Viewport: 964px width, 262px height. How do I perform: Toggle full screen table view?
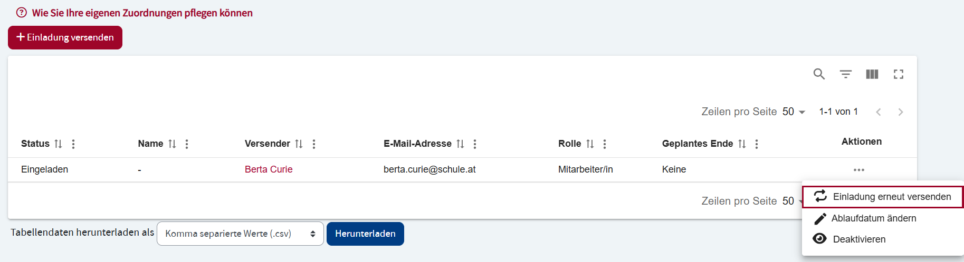(899, 74)
